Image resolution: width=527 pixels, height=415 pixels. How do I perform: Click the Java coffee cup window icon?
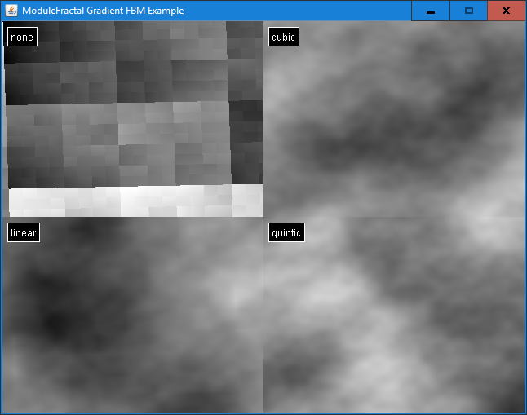[x=11, y=11]
